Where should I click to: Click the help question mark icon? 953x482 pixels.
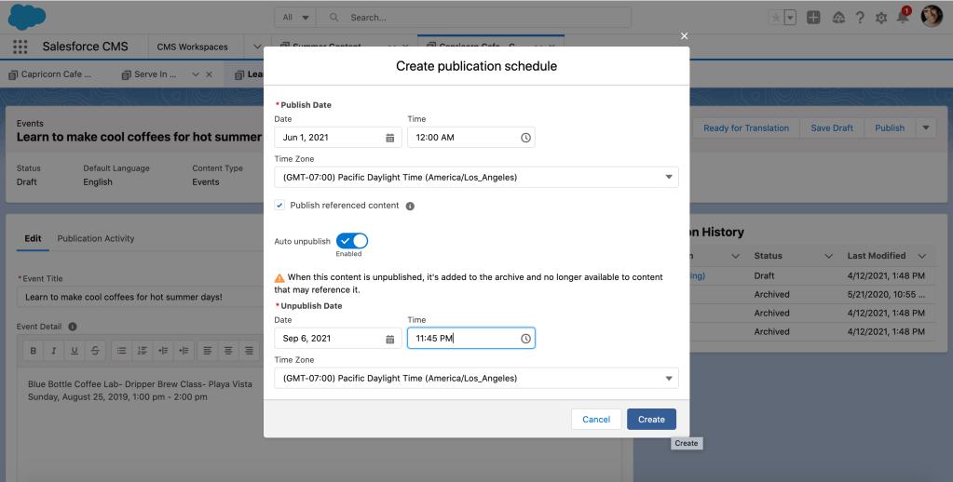tap(859, 18)
